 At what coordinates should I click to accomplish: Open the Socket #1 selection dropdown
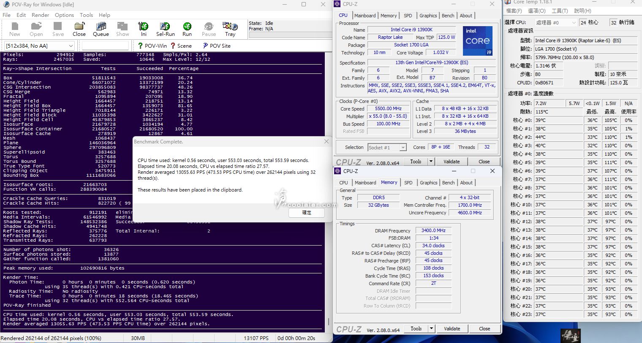point(387,147)
